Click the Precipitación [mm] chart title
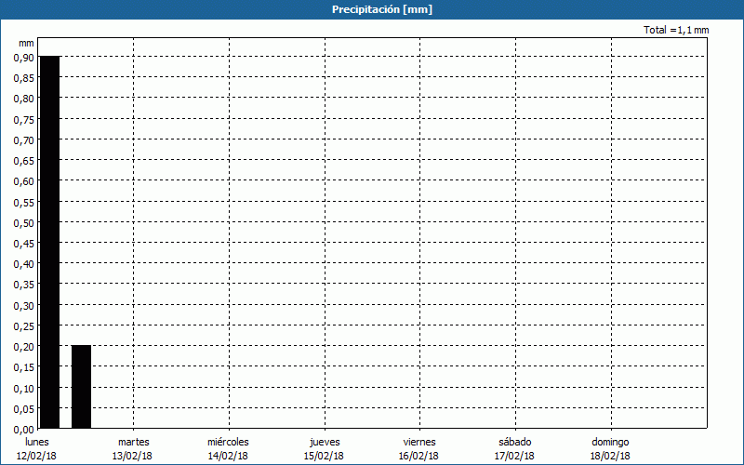744x465 pixels. (x=381, y=9)
